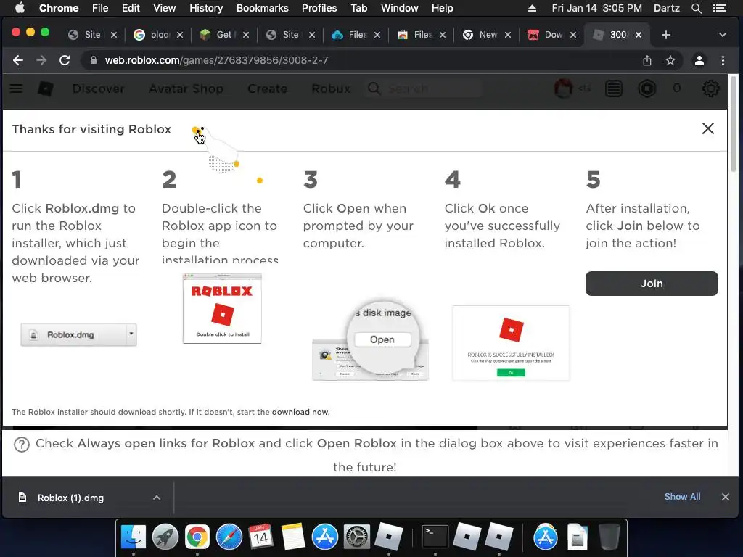Click the Double click to install Roblox image

222,308
